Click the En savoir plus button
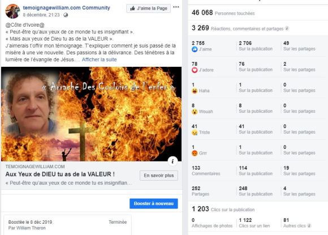 click(159, 176)
